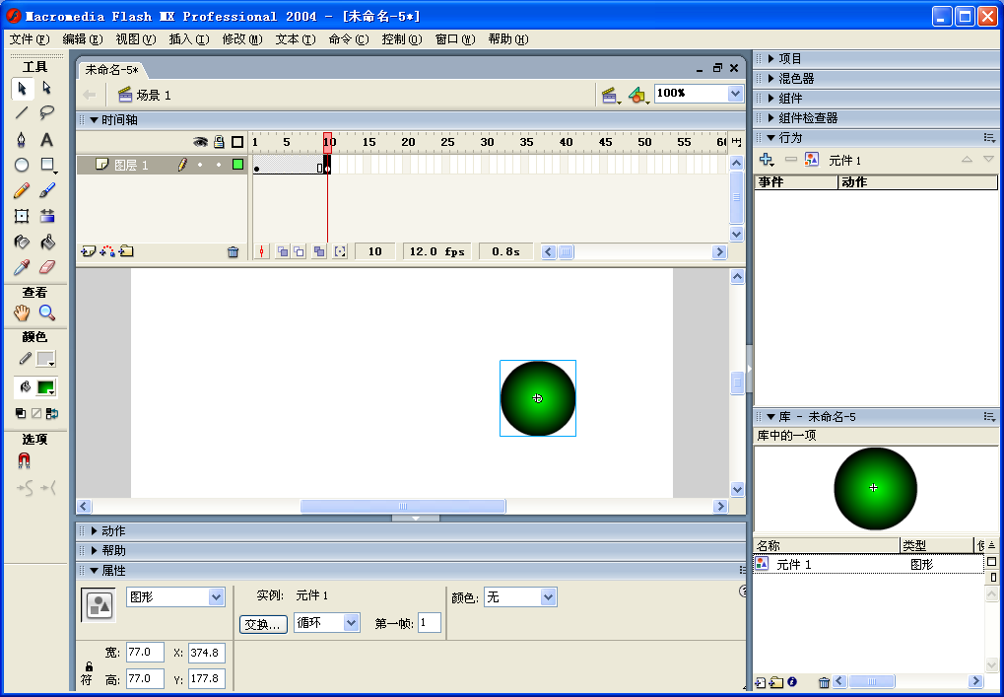Add behavior with the plus icon
The width and height of the screenshot is (1004, 697).
tap(767, 160)
